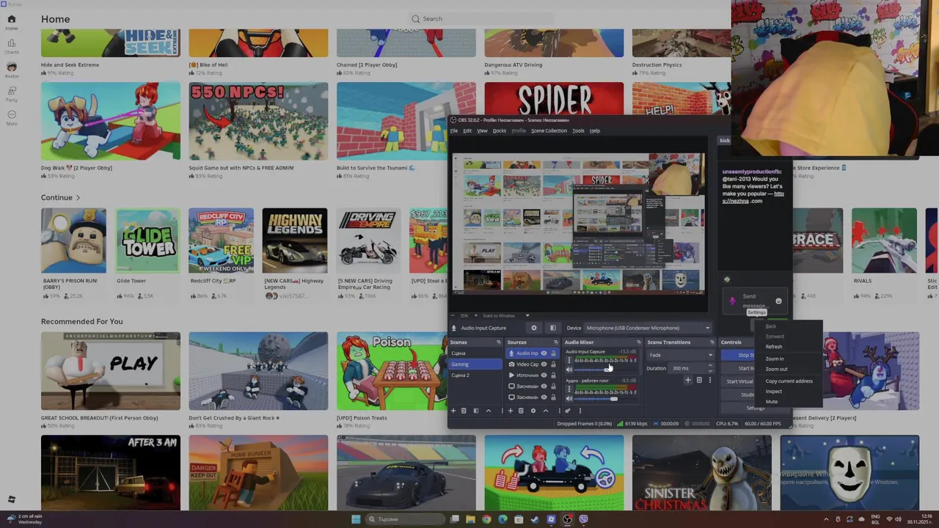939x528 pixels.
Task: Remove scene transition with trash icon
Action: (699, 380)
